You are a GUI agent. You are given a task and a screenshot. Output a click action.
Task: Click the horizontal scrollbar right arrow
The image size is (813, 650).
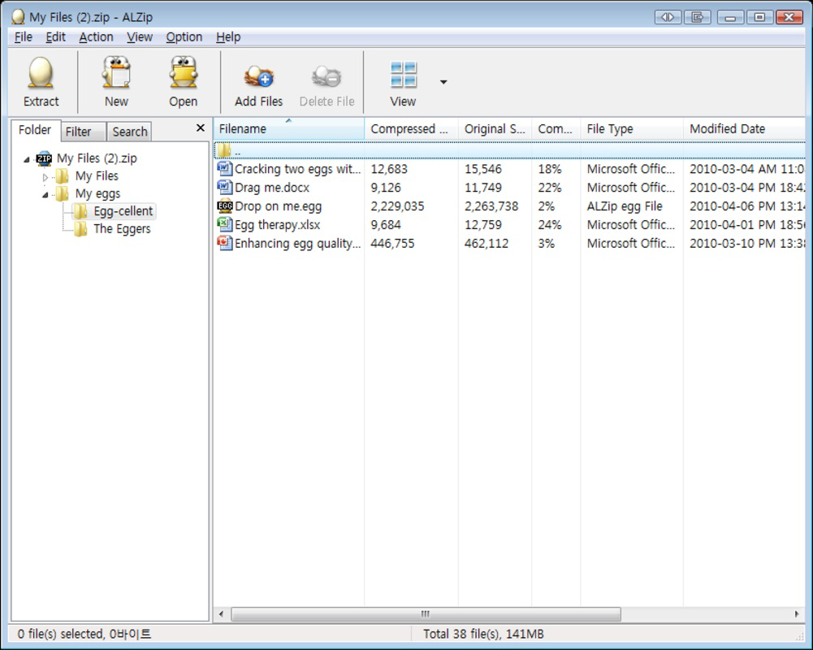coord(797,615)
